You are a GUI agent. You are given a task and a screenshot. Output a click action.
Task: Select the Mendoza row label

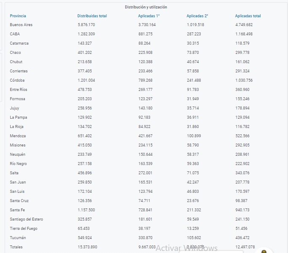click(18, 136)
